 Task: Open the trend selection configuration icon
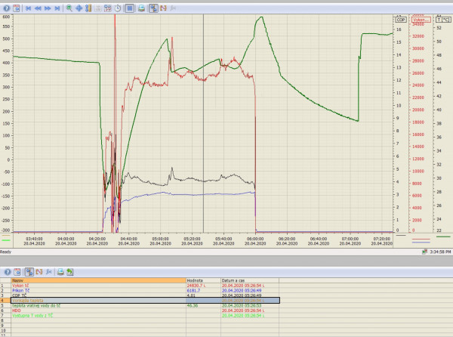pyautogui.click(x=108, y=8)
